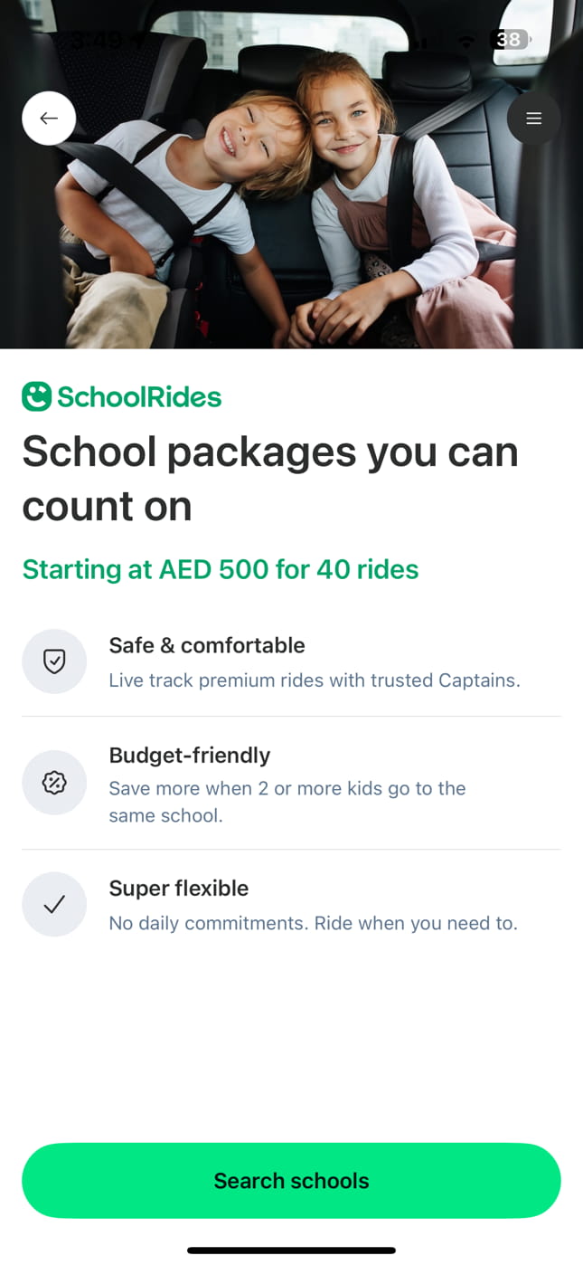583x1265 pixels.
Task: Tap the home indicator bar at bottom
Action: coord(291,1251)
